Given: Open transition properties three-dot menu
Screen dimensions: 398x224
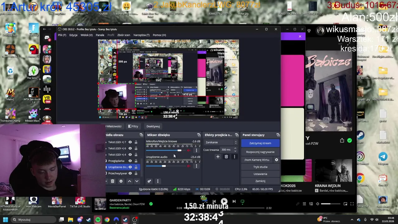Looking at the screenshot, I should click(x=234, y=157).
